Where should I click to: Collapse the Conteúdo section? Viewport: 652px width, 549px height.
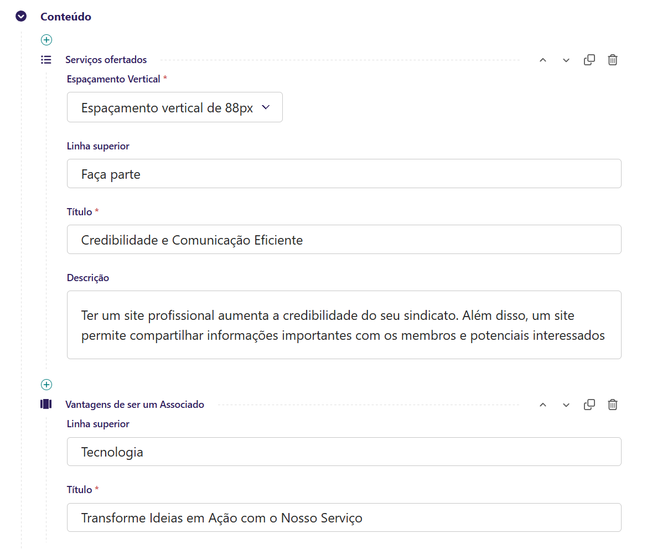(21, 17)
